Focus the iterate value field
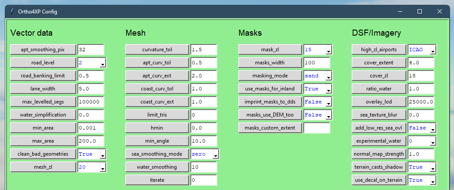Image resolution: width=454 pixels, height=190 pixels. click(x=204, y=180)
